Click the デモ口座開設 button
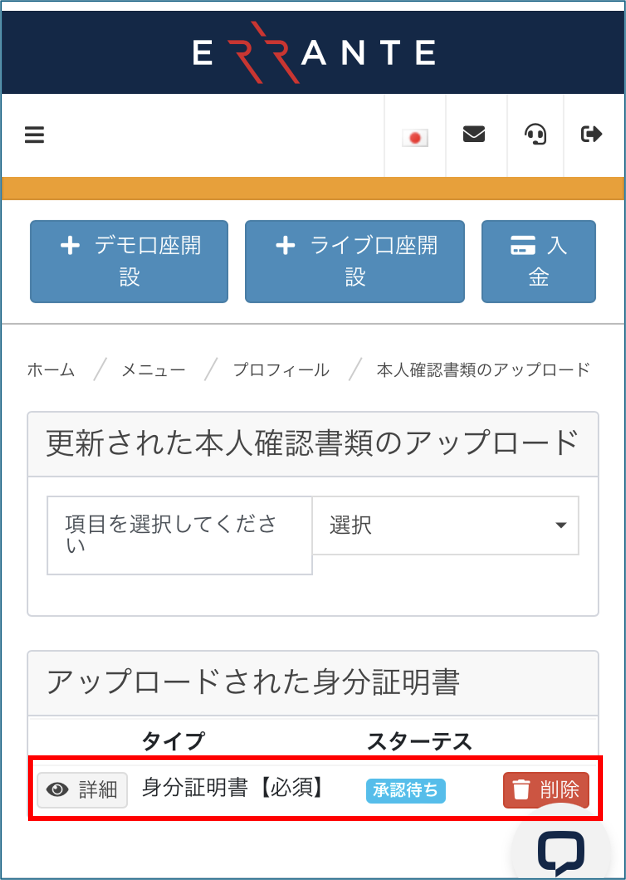 click(129, 262)
